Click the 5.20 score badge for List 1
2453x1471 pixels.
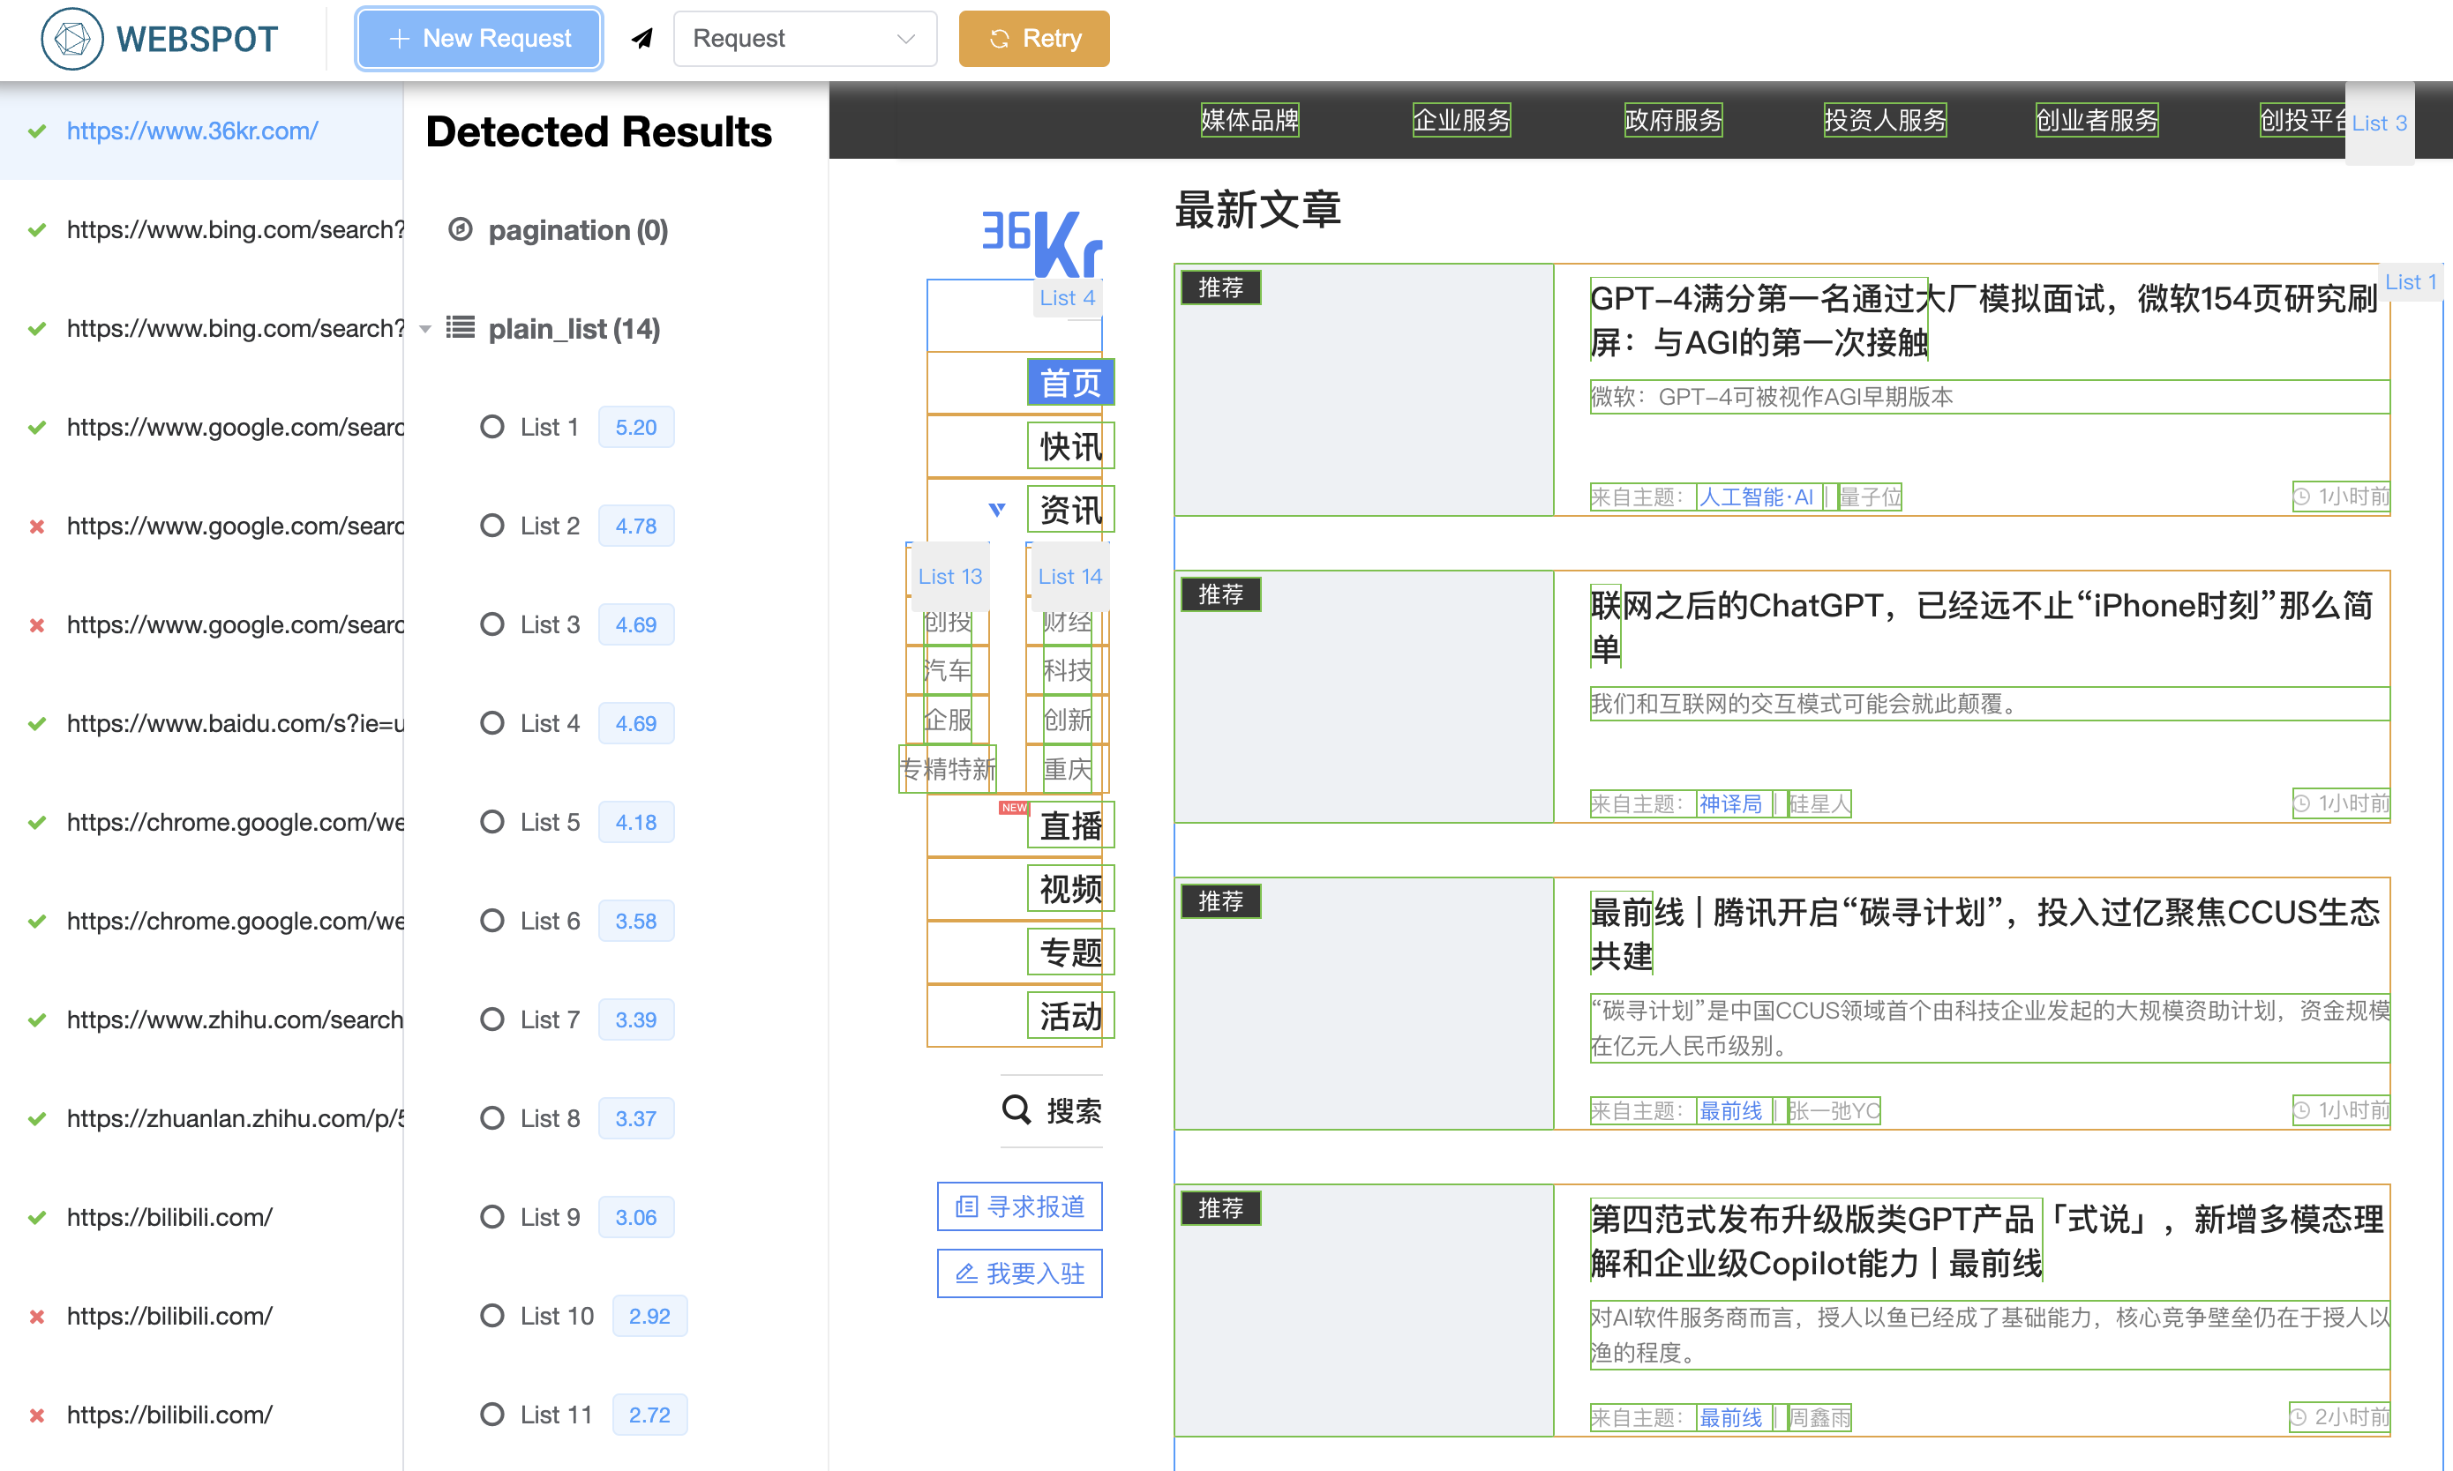tap(635, 427)
